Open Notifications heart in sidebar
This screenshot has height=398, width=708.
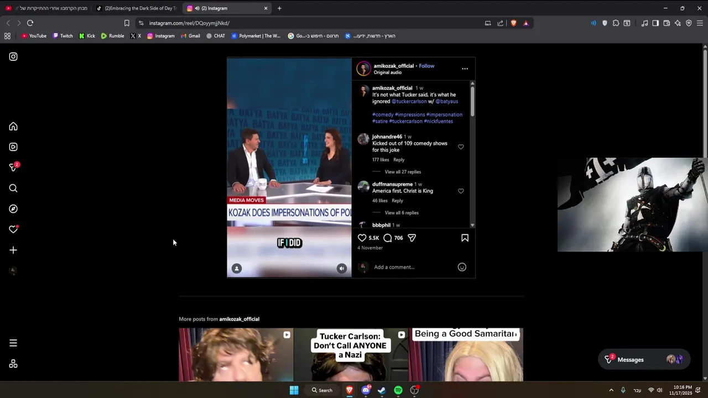(x=13, y=229)
